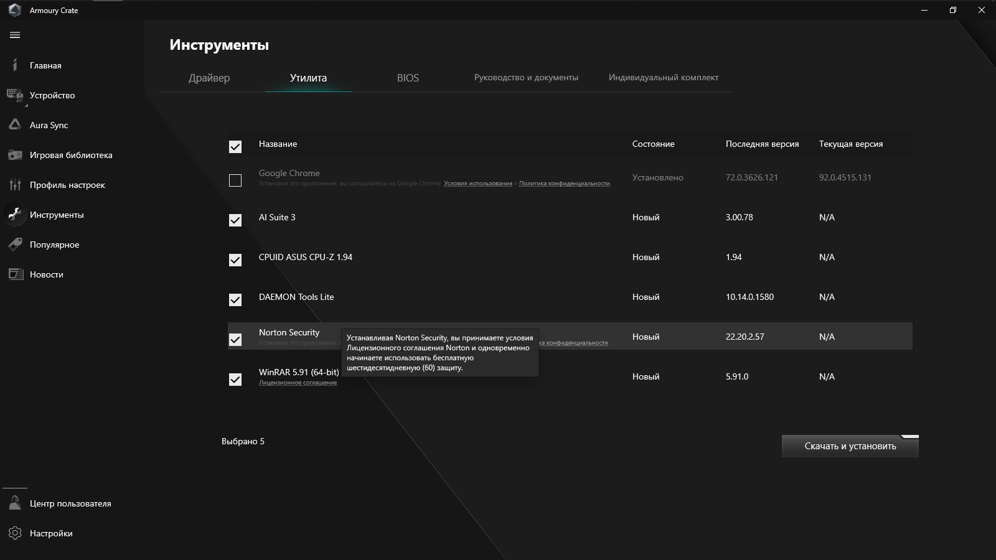The height and width of the screenshot is (560, 996).
Task: Click the Популярное tag icon
Action: pyautogui.click(x=15, y=245)
